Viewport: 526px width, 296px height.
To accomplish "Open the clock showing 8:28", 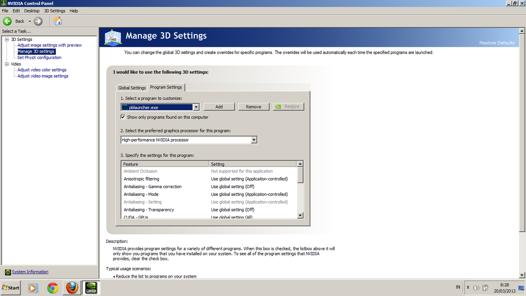I will [505, 288].
